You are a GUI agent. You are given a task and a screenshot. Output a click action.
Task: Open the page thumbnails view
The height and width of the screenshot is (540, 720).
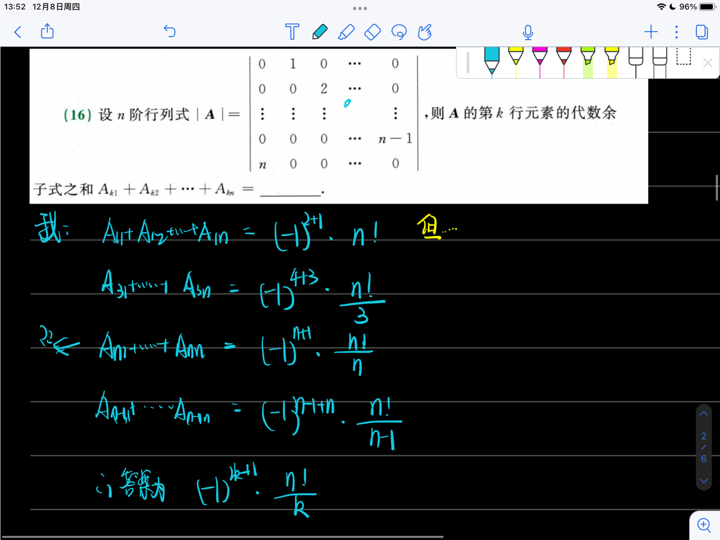click(x=702, y=32)
